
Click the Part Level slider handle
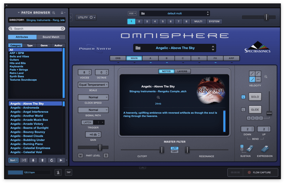(x=100, y=147)
